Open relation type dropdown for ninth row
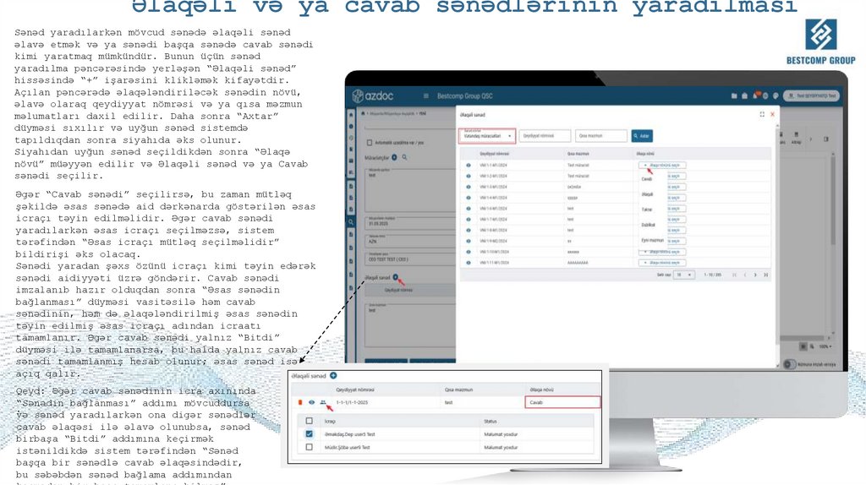866x485 pixels. [662, 252]
